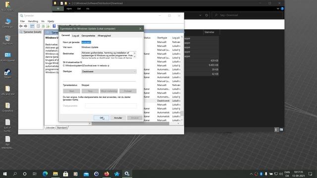Click the Startparametre input field
Screen dimensions: 317x178
[111, 106]
